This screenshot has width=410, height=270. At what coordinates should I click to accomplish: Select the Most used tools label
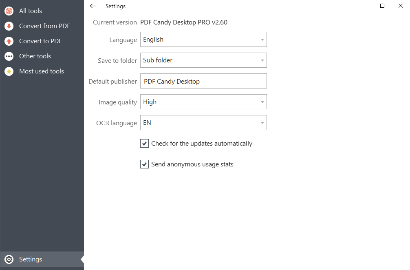click(x=42, y=71)
